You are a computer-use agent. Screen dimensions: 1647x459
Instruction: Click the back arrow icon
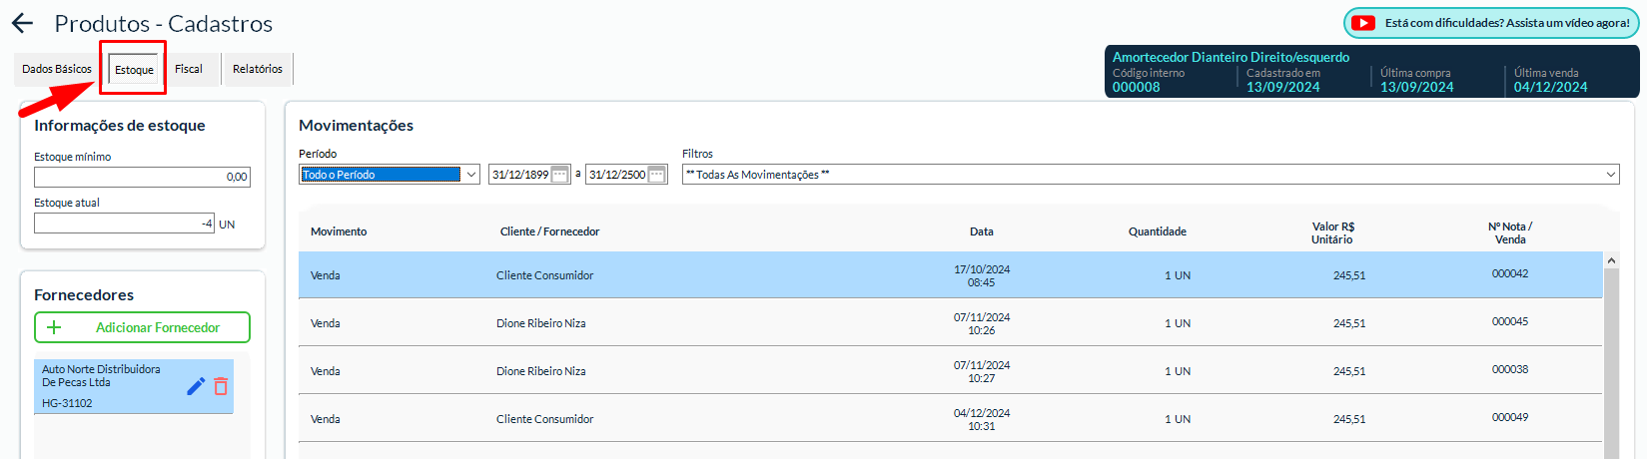[22, 23]
